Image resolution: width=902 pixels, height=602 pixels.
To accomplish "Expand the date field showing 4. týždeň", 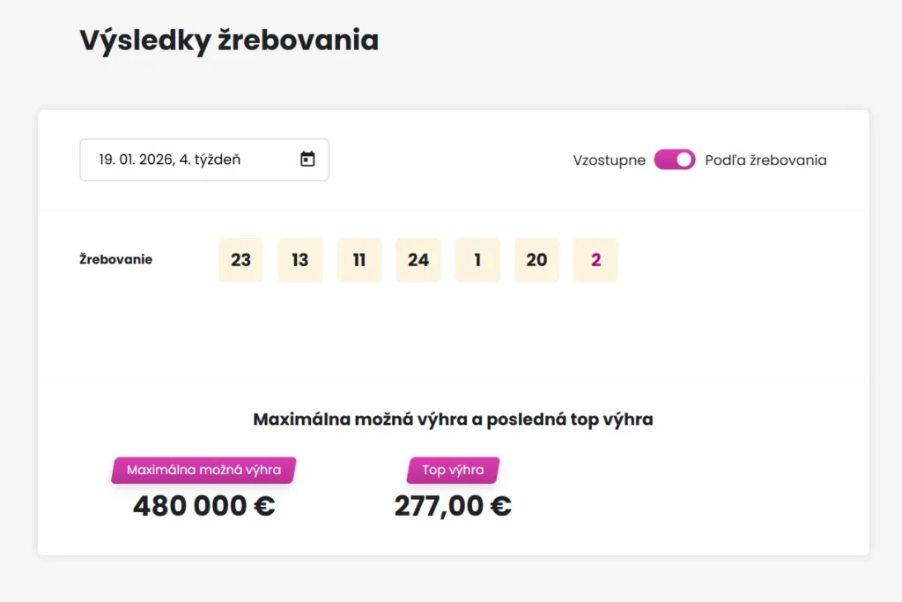I will [203, 160].
